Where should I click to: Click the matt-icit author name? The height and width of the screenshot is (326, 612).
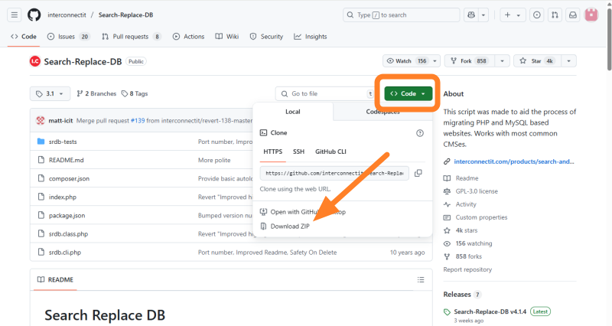[x=60, y=121]
